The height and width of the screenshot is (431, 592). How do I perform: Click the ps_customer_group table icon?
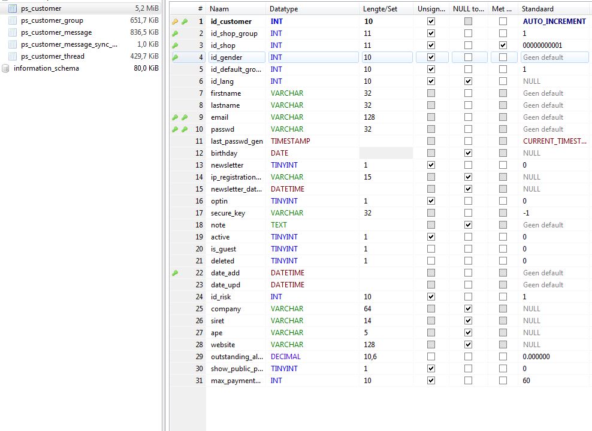pyautogui.click(x=13, y=20)
